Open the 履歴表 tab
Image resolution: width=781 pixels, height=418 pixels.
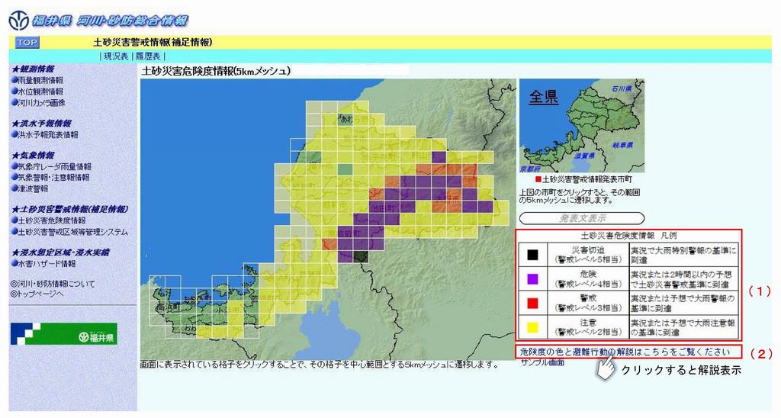click(x=148, y=56)
